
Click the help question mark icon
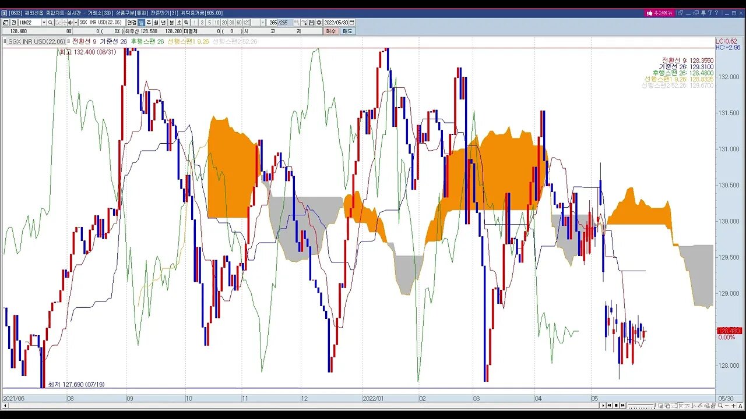[716, 13]
